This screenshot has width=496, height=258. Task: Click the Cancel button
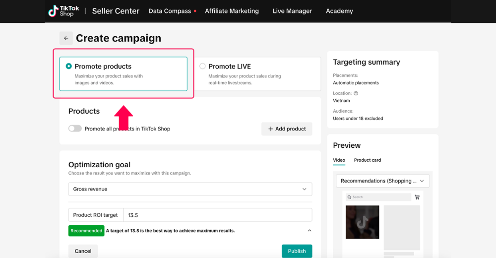(x=83, y=251)
